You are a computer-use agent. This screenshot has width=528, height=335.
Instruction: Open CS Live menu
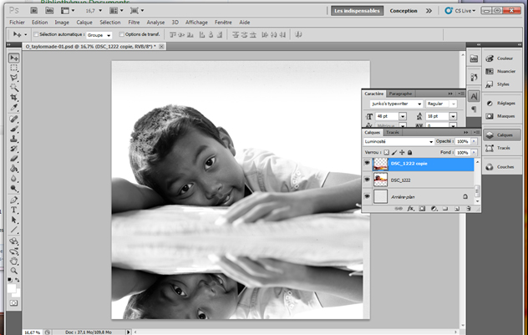pyautogui.click(x=460, y=11)
